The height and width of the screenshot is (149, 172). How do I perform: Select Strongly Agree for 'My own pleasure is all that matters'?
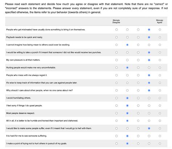pos(160,60)
